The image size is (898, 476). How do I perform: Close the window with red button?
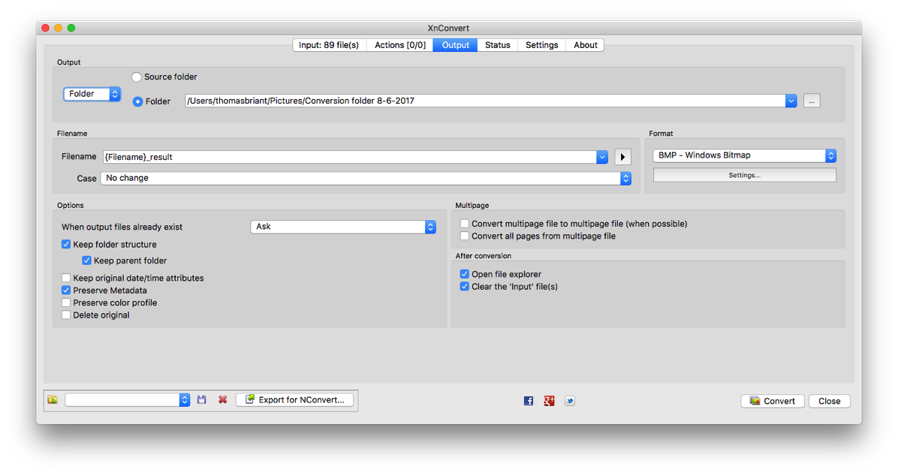[46, 28]
